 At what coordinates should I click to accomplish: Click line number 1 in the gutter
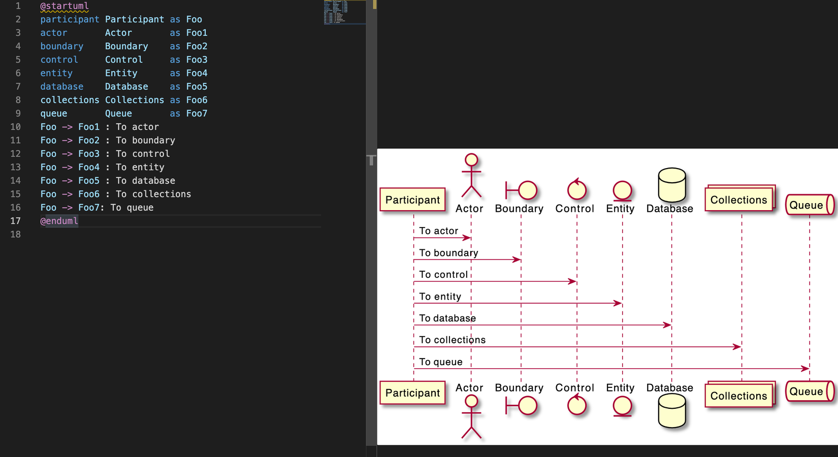(18, 6)
